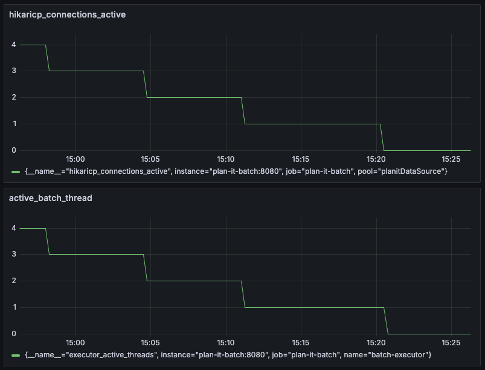485x370 pixels.
Task: Click the 15:20 label in the hikaricp panel
Action: tap(376, 159)
